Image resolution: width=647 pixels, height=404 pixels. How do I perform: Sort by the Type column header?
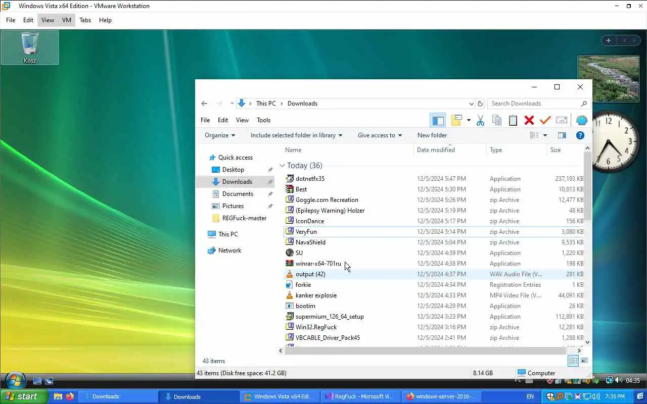(x=496, y=150)
